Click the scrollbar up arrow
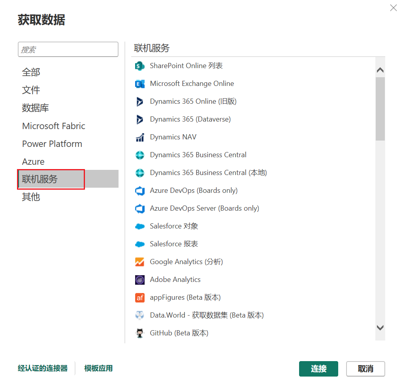 tap(380, 70)
